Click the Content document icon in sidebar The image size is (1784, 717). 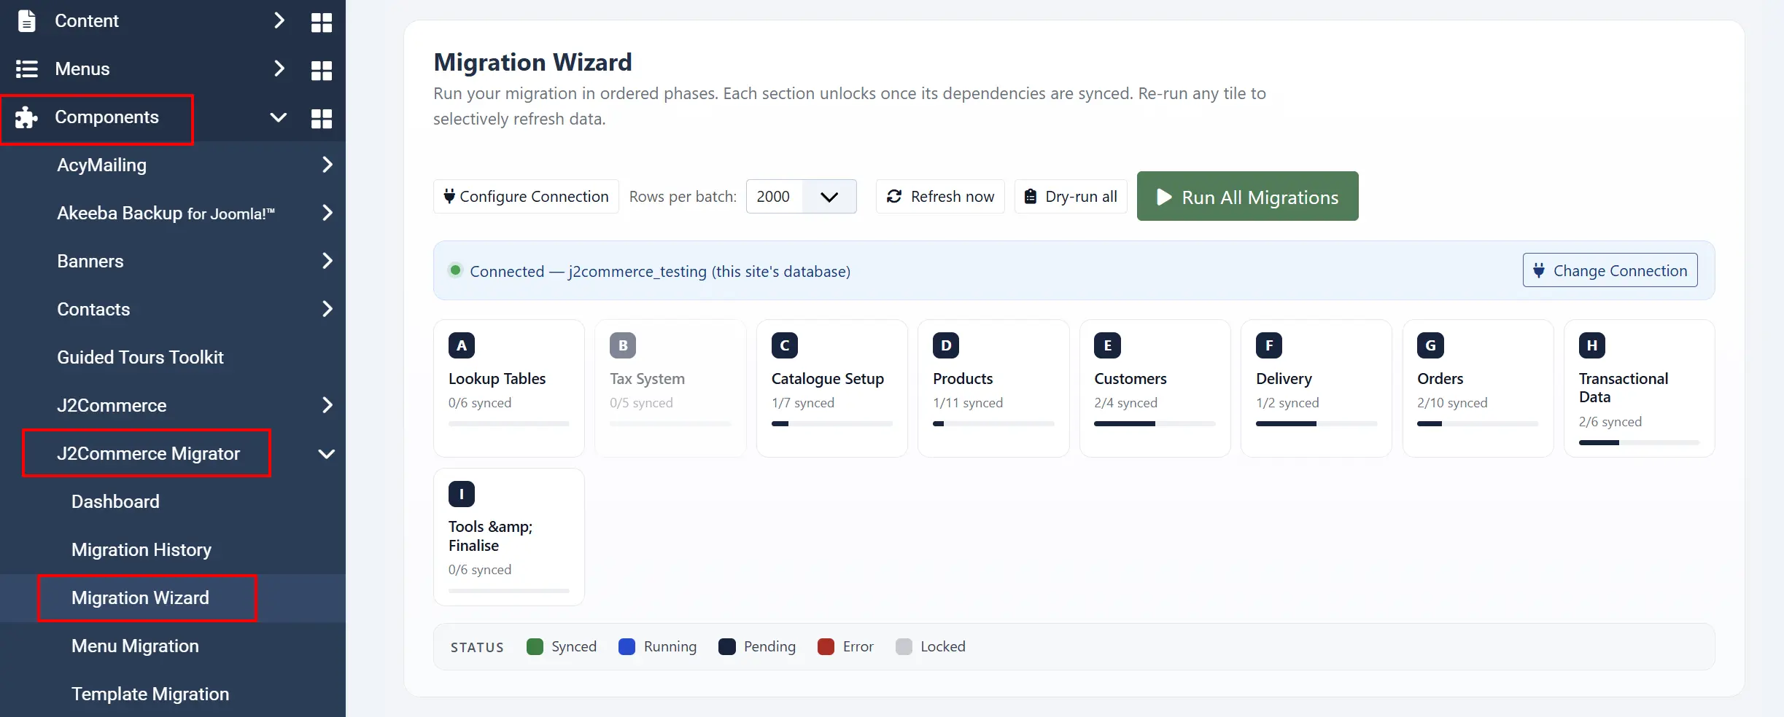pos(26,21)
